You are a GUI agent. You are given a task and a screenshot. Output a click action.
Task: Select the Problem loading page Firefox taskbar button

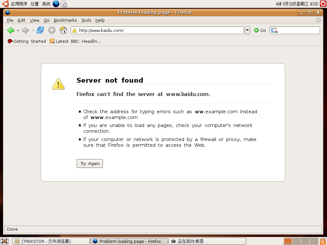tap(129, 241)
